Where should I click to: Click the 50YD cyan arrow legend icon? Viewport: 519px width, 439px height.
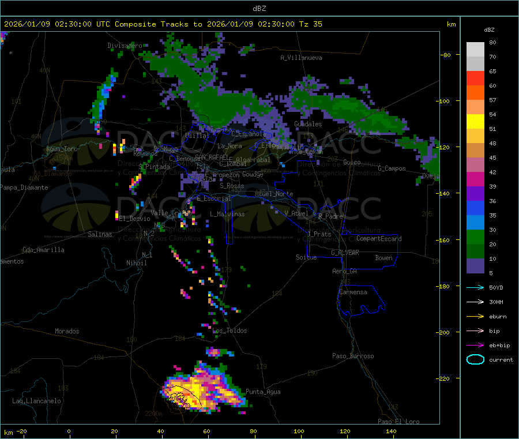point(475,287)
